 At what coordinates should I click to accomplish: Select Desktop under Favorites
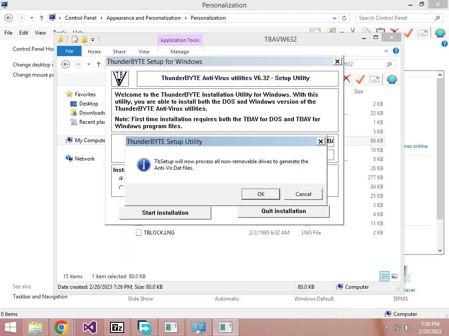(x=89, y=104)
